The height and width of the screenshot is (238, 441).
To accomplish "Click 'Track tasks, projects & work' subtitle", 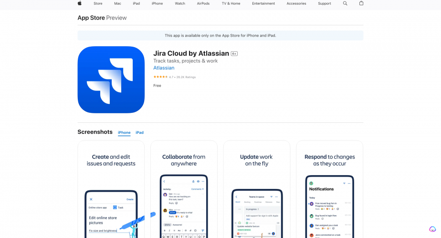I will pos(185,61).
